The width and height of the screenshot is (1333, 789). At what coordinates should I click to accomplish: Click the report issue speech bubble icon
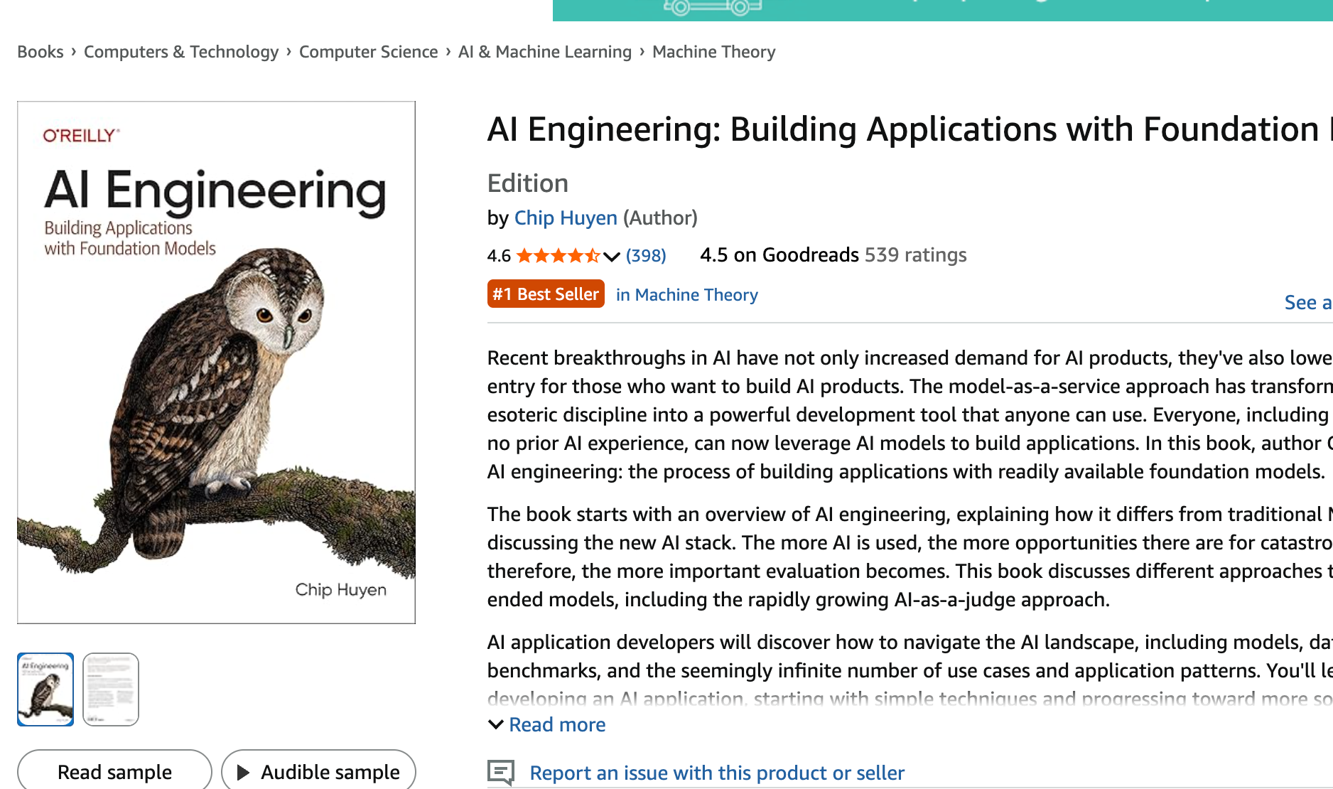500,772
